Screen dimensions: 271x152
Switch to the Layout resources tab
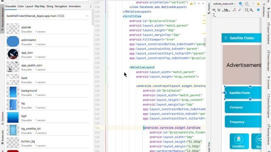[x=29, y=6]
